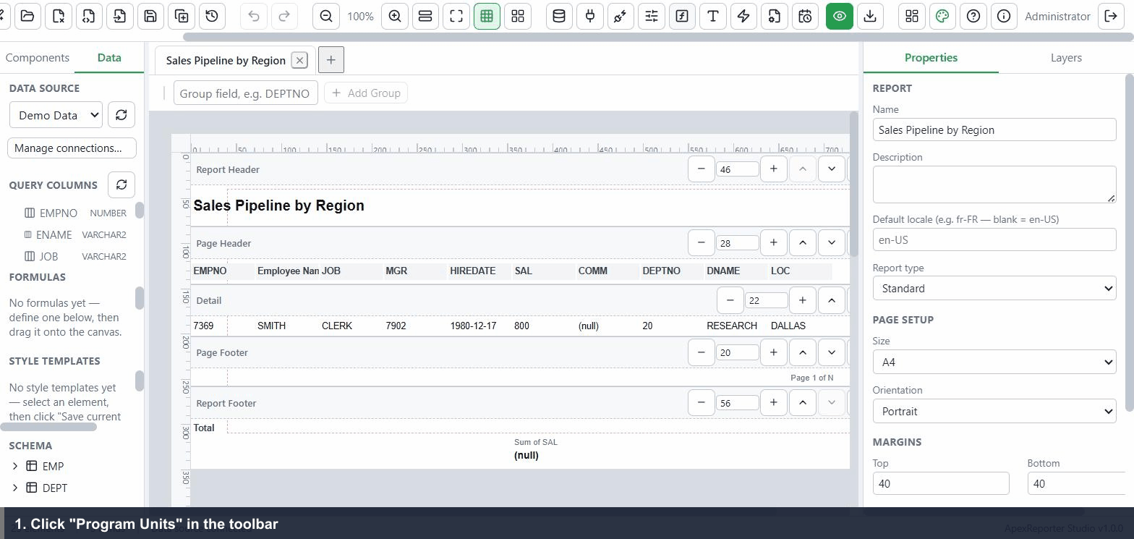Refresh the Query Columns list
This screenshot has height=539, width=1134.
pos(121,184)
